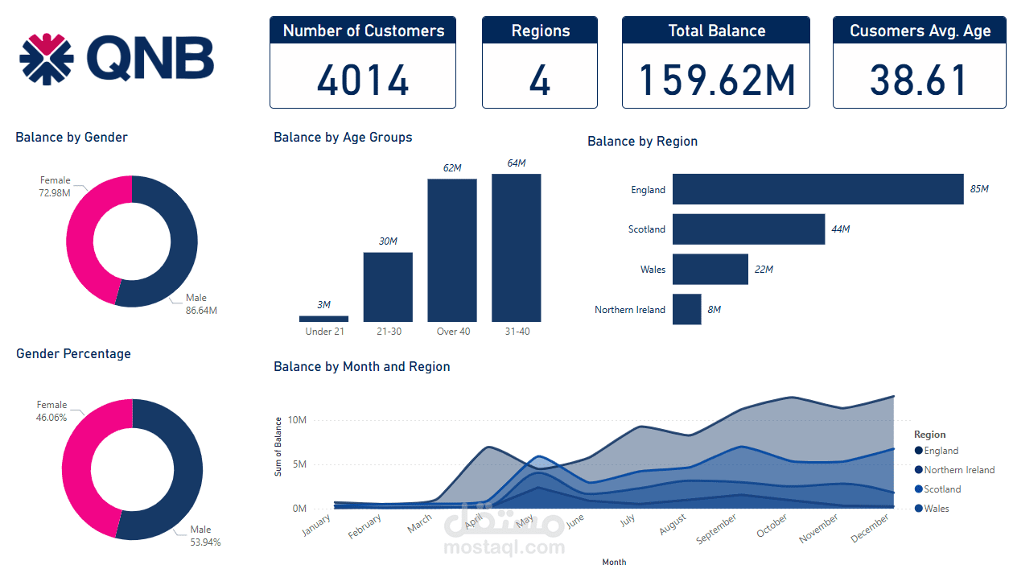This screenshot has height=569, width=1009.
Task: Select Northern Ireland legend color marker
Action: 918,470
